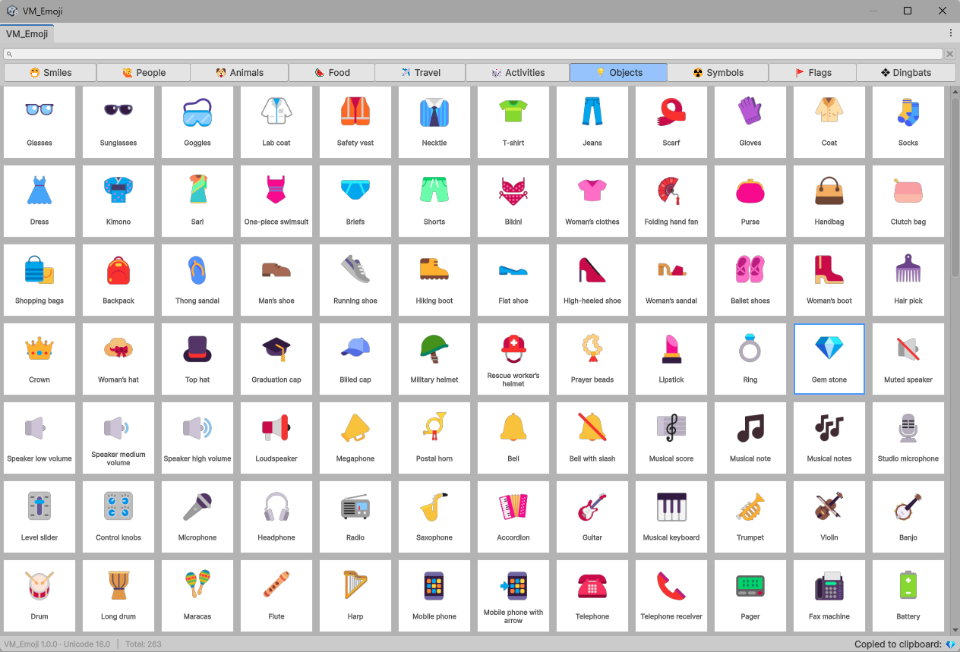Select the Thong sandal emoji
The width and height of the screenshot is (960, 652).
[x=197, y=280]
